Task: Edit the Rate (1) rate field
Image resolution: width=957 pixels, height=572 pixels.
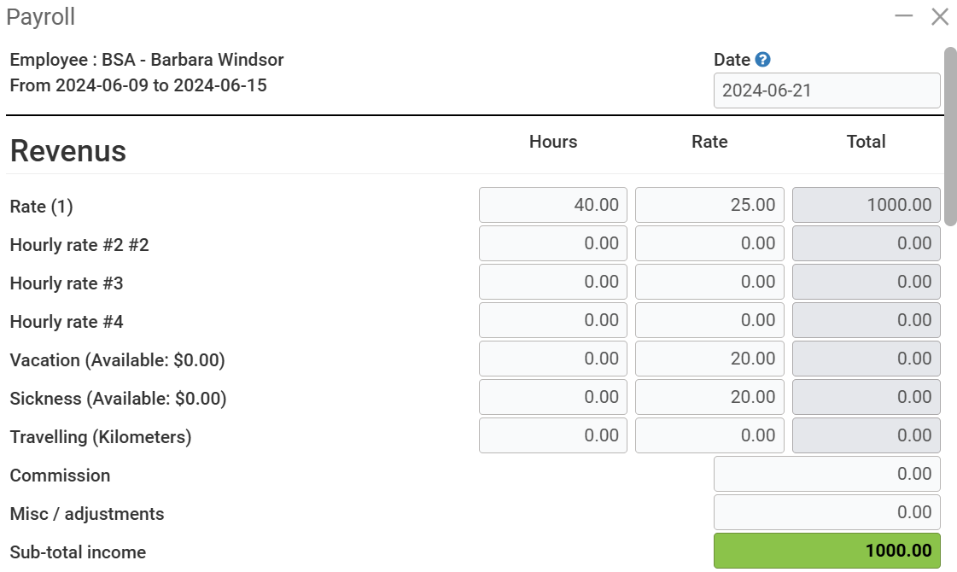Action: 709,206
